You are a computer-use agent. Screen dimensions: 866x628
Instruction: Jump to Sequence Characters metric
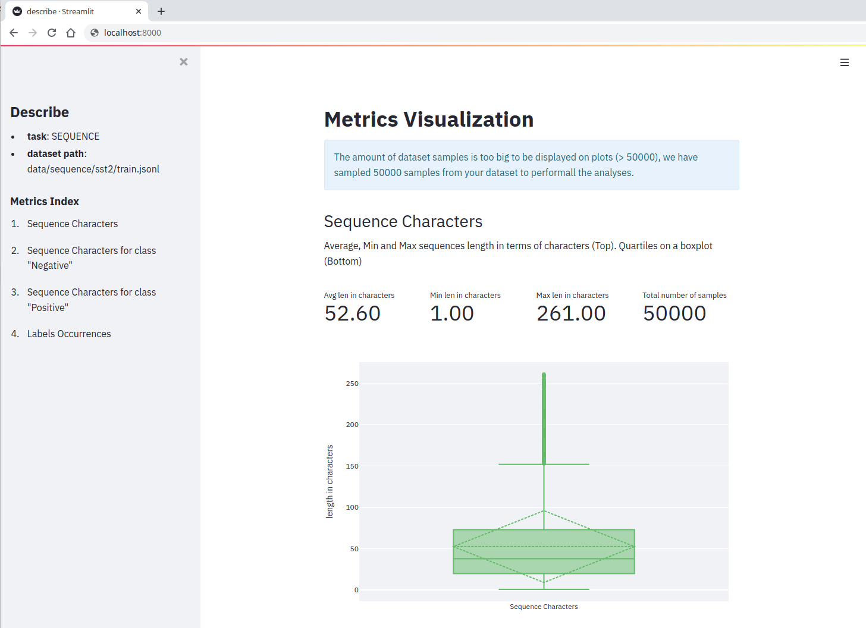(73, 224)
